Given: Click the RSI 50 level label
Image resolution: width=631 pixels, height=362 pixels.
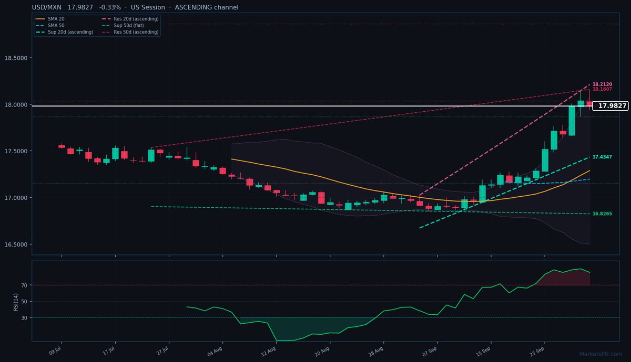Looking at the screenshot, I should click(x=24, y=302).
